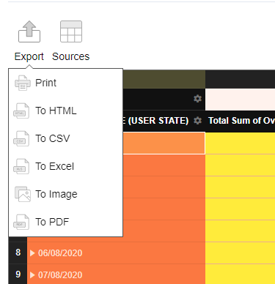Select the Total Sum column header
This screenshot has width=275, height=284.
click(240, 121)
